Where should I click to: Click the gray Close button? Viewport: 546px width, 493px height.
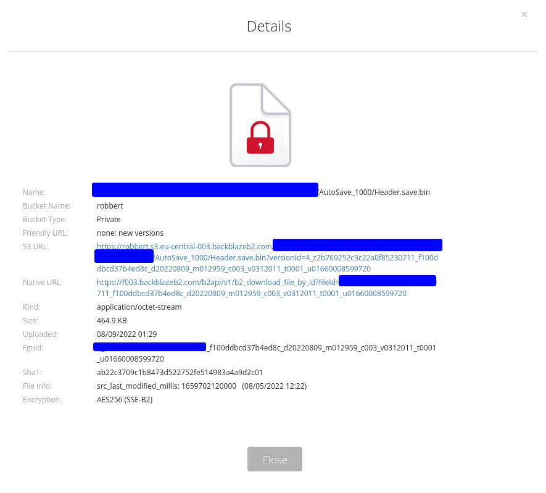coord(275,459)
